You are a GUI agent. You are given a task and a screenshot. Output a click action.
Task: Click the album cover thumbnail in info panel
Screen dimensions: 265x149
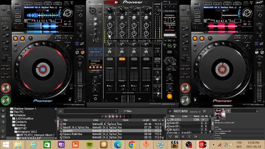tap(220, 114)
